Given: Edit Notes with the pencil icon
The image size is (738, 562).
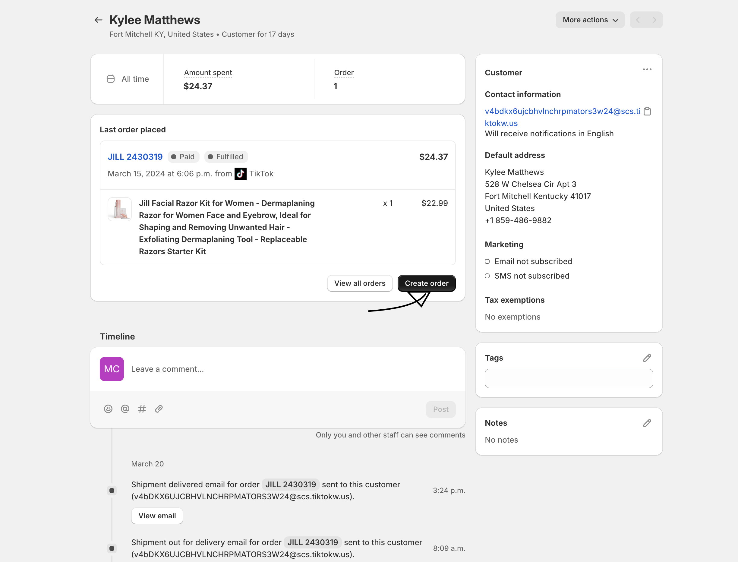Looking at the screenshot, I should (x=647, y=423).
